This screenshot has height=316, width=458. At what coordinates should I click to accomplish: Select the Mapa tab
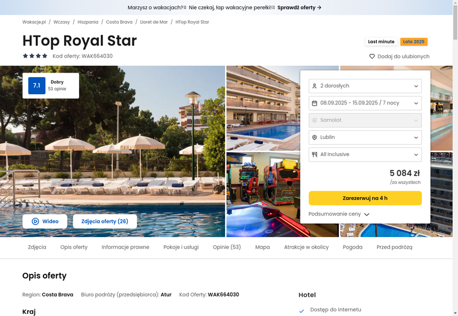[x=263, y=247]
